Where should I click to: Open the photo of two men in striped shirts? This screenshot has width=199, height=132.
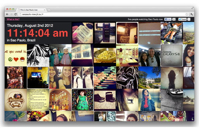coord(60,55)
